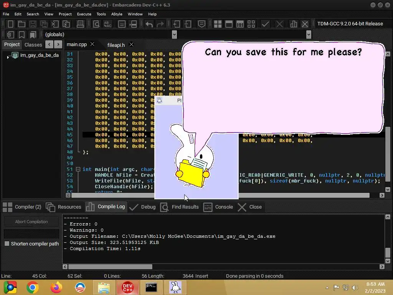The width and height of the screenshot is (393, 295).
Task: Open the Console bottom tab
Action: pyautogui.click(x=218, y=207)
